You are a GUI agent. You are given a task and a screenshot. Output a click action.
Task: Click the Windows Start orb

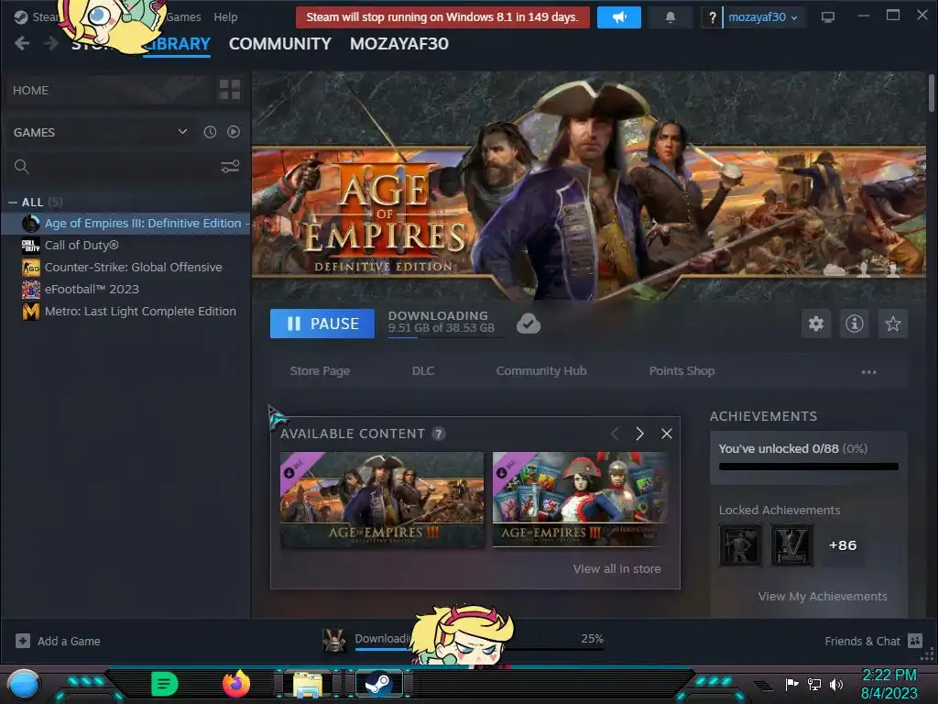(x=24, y=684)
